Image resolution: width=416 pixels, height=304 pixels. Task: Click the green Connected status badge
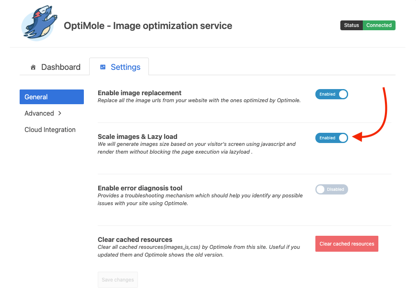pyautogui.click(x=379, y=25)
